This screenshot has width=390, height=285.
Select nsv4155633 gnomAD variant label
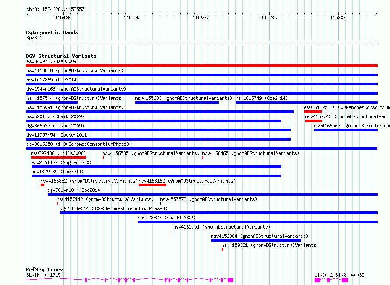(184, 98)
